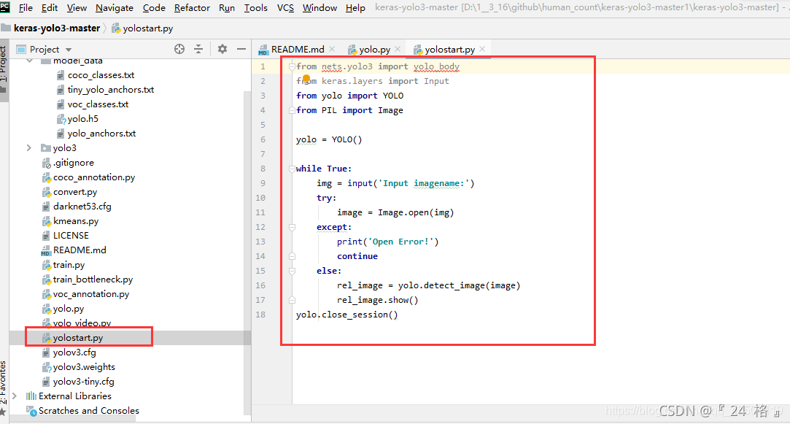790x424 pixels.
Task: Open the File menu
Action: pos(26,8)
